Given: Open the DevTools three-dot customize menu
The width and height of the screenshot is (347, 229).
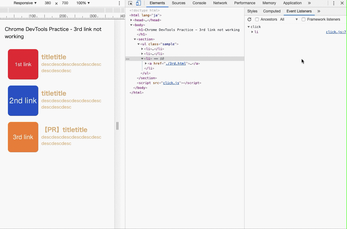Looking at the screenshot, I should pyautogui.click(x=334, y=3).
